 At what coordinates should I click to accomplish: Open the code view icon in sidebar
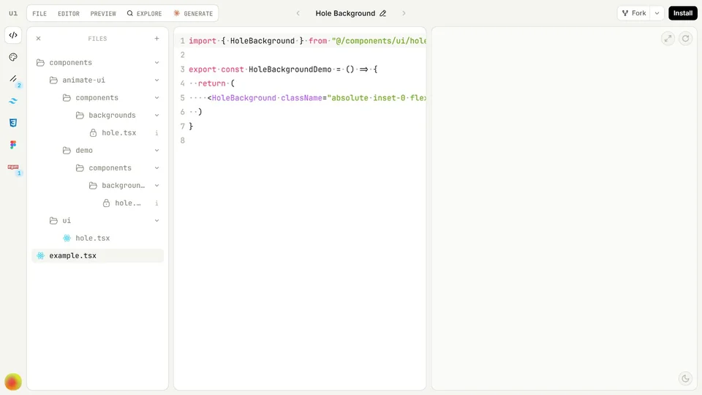(x=13, y=35)
